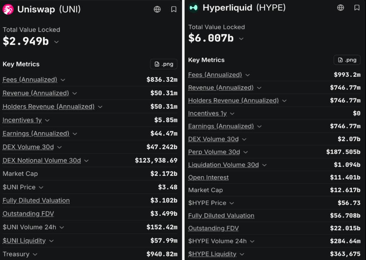Select the $2.172b market cap value
The height and width of the screenshot is (260, 366).
pyautogui.click(x=164, y=174)
